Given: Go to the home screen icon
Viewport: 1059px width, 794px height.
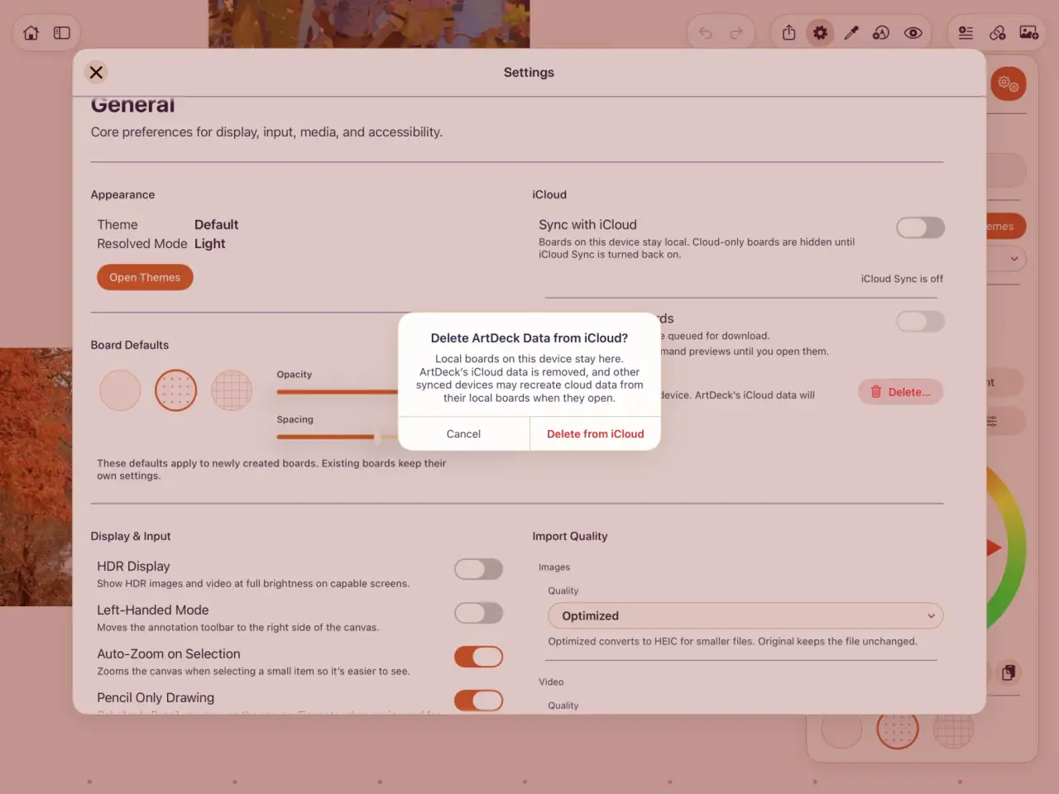Looking at the screenshot, I should pyautogui.click(x=31, y=33).
